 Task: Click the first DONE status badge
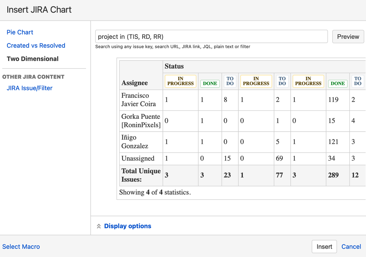(x=210, y=84)
